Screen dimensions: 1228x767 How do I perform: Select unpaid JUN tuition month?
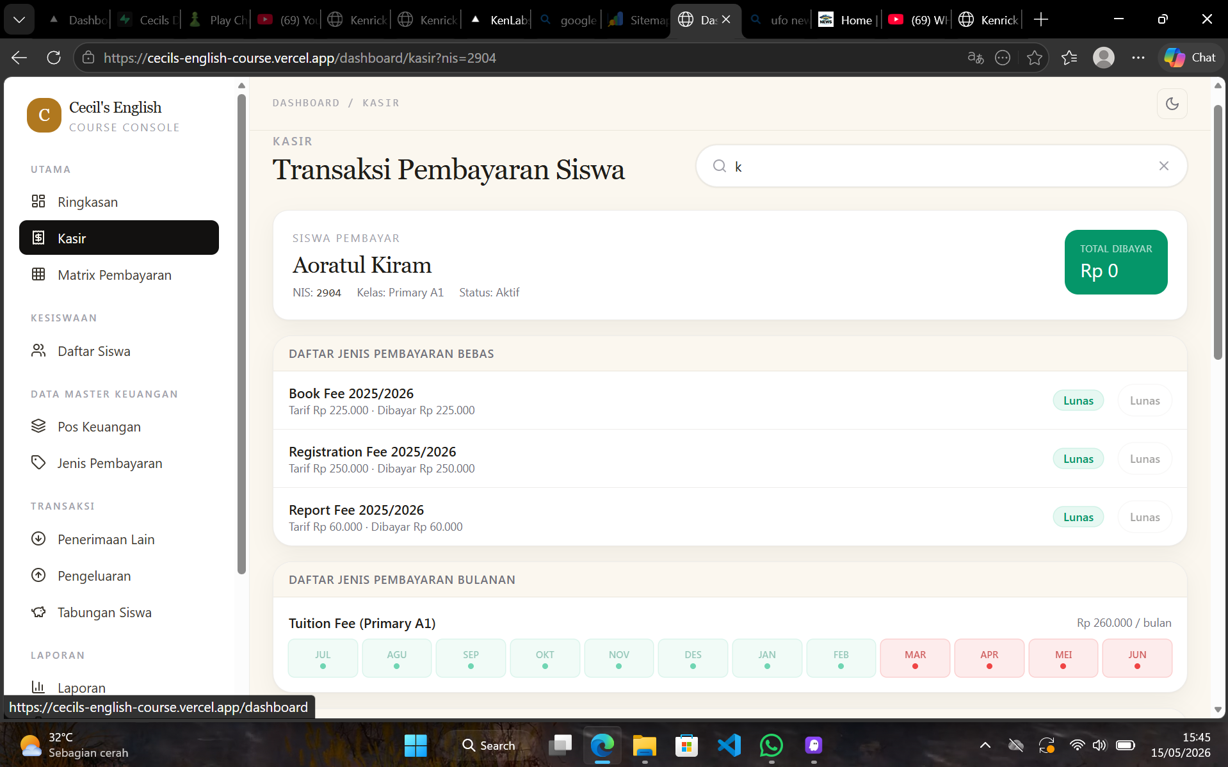(1137, 658)
